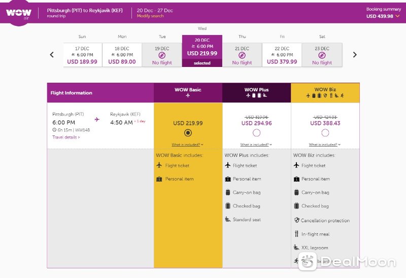The height and width of the screenshot is (278, 406).
Task: Click 'Standard seat' text
Action: 247,220
